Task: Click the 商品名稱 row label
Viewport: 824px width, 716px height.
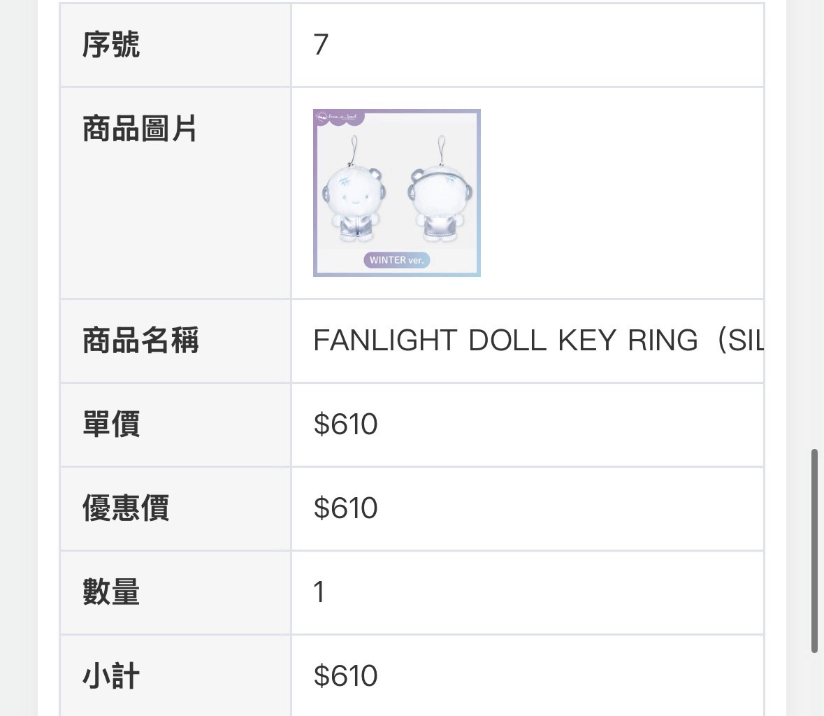Action: (x=140, y=341)
